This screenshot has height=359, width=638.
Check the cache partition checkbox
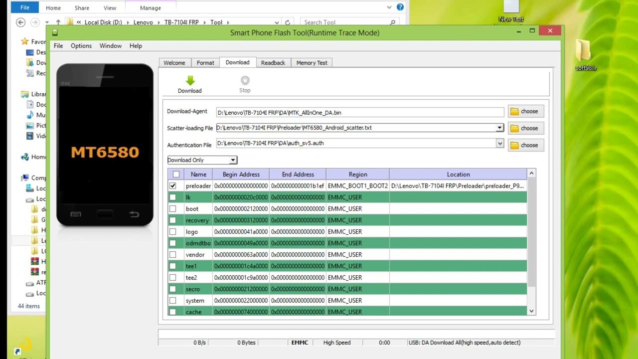pyautogui.click(x=173, y=312)
